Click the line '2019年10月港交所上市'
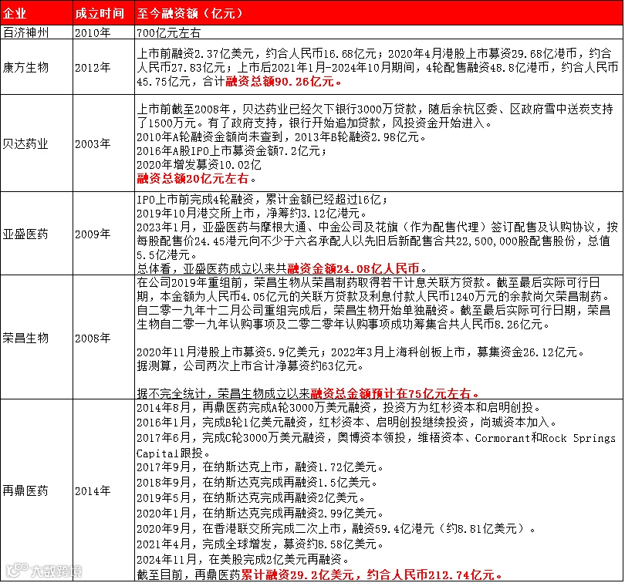The image size is (625, 583). click(252, 213)
